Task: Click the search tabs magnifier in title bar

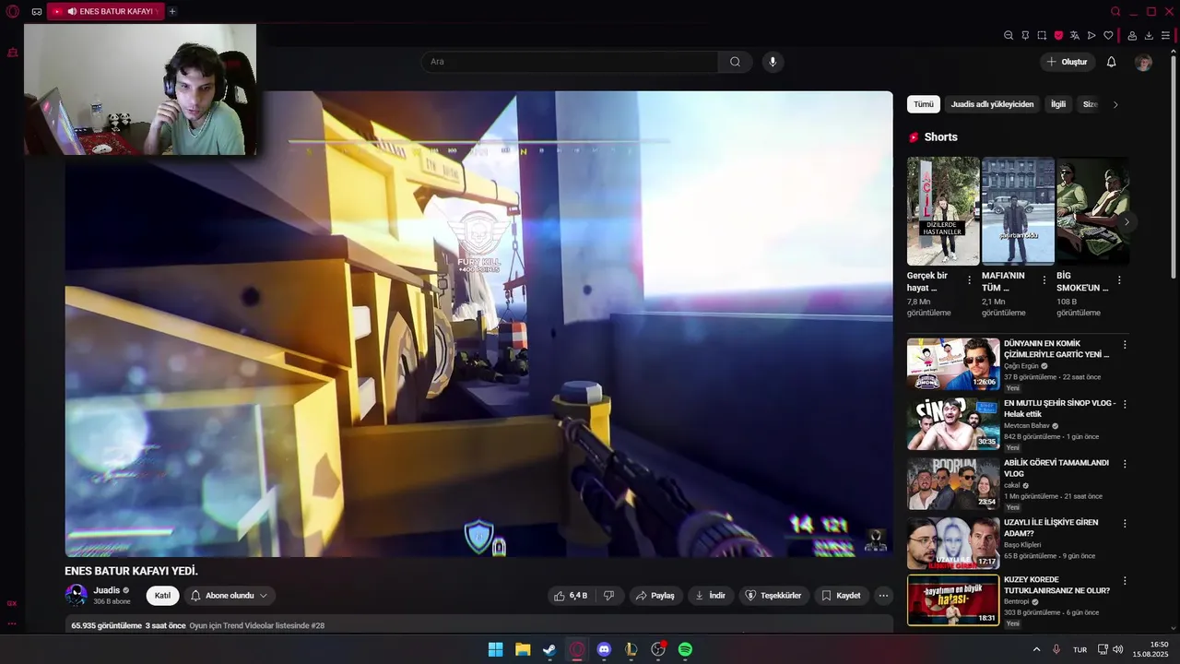Action: click(1115, 12)
